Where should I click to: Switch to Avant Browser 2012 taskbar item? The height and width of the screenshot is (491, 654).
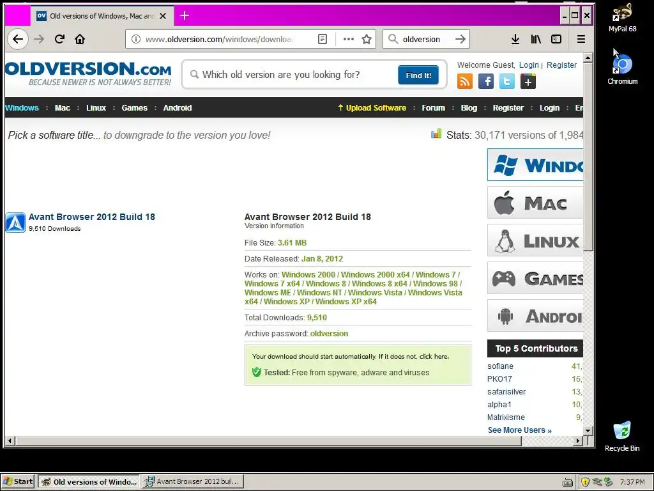193,481
